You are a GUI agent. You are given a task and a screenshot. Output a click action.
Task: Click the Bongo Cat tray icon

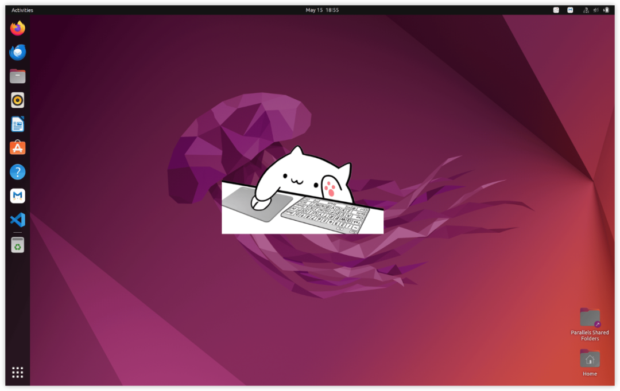[x=556, y=10]
